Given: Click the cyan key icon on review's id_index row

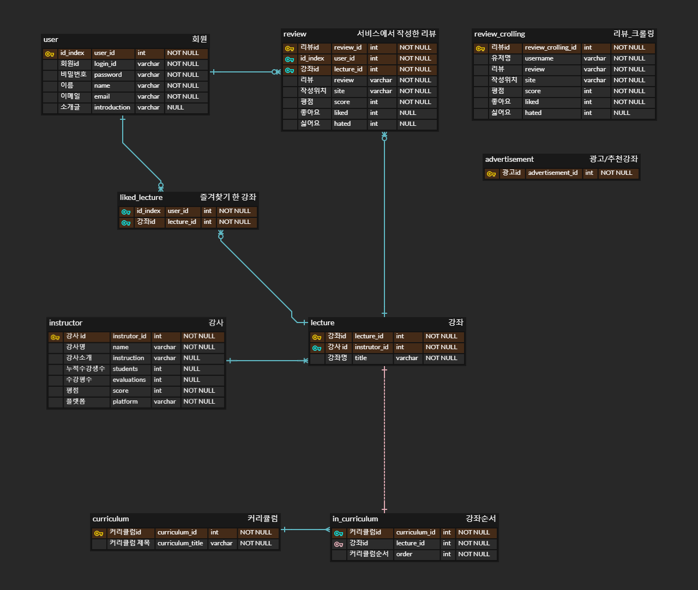Looking at the screenshot, I should point(290,59).
